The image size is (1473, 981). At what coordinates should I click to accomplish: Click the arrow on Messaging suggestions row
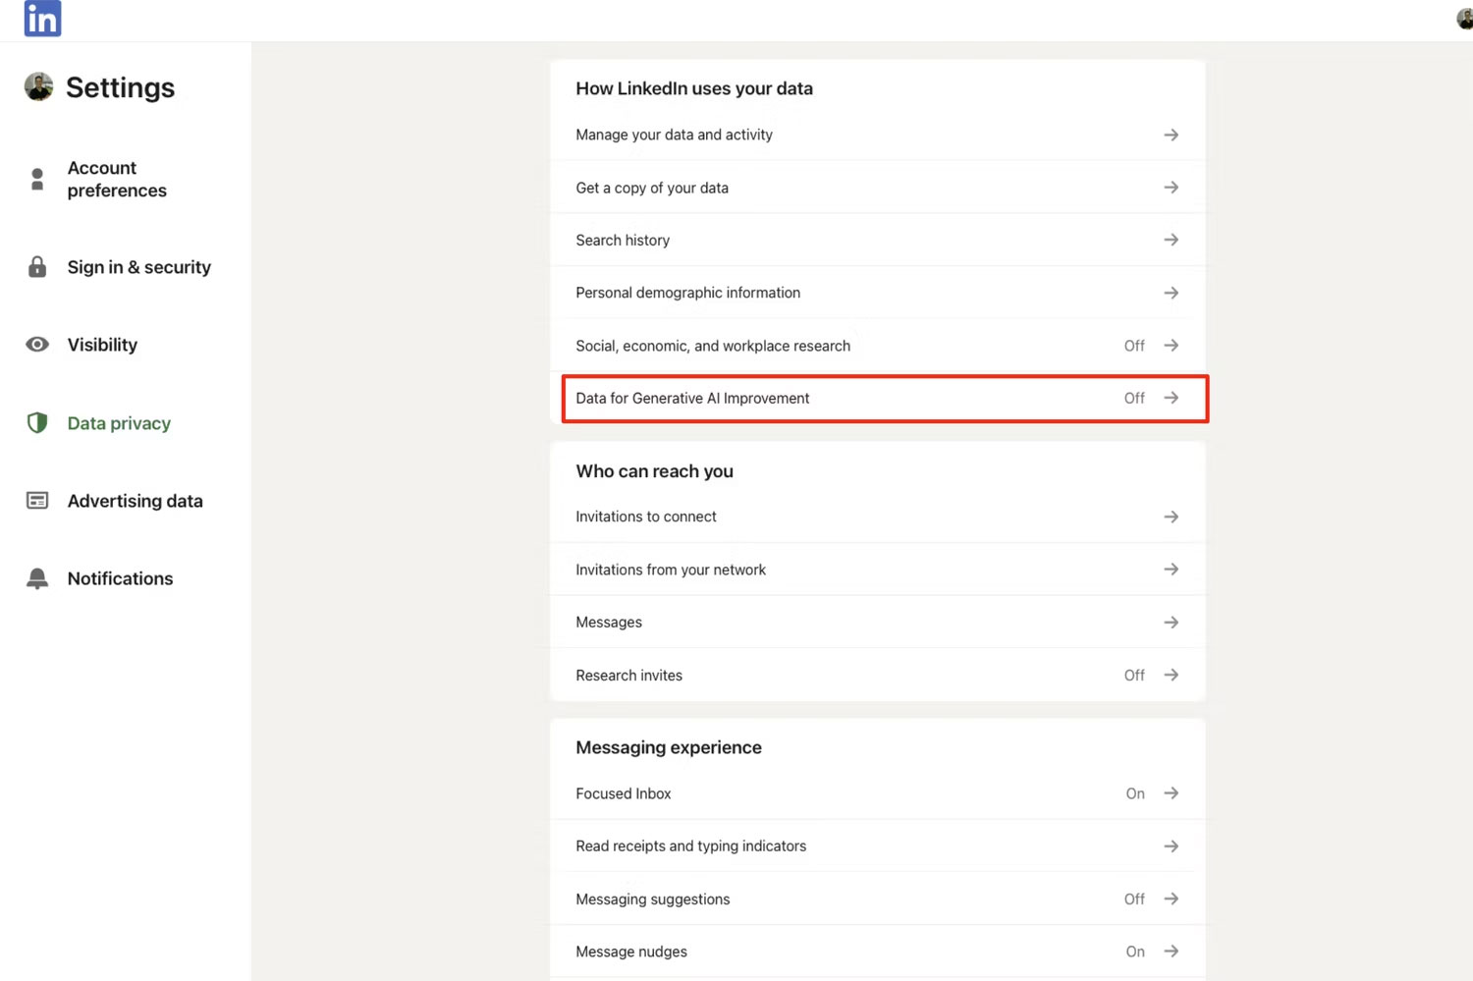click(x=1171, y=899)
